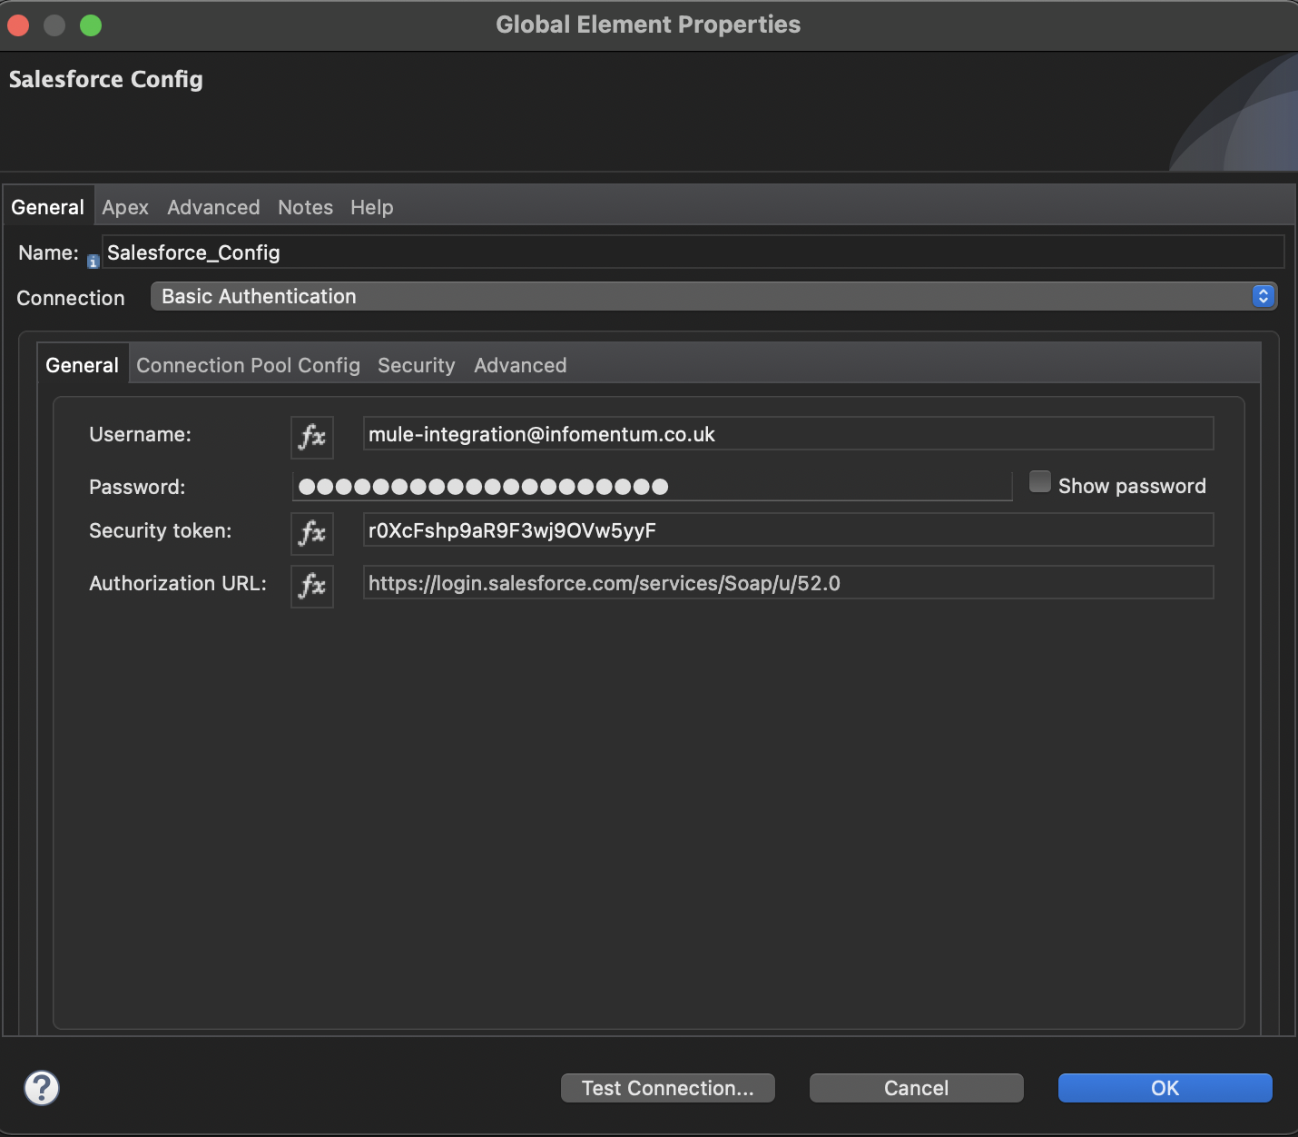Click the fx expression button for Authorization URL
Image resolution: width=1298 pixels, height=1137 pixels.
pos(312,586)
